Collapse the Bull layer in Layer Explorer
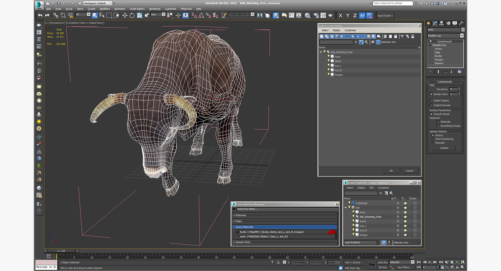Image resolution: width=501 pixels, height=271 pixels. 346,208
